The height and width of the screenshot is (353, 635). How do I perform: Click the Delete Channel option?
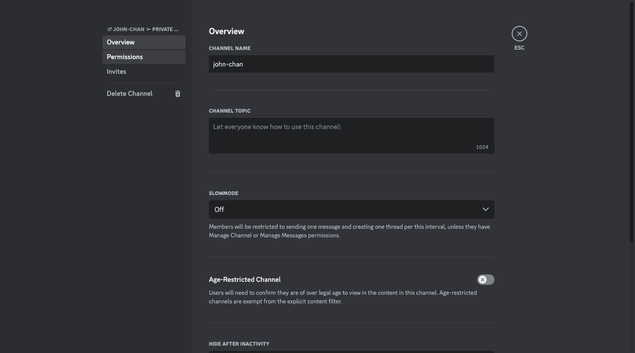pos(144,94)
